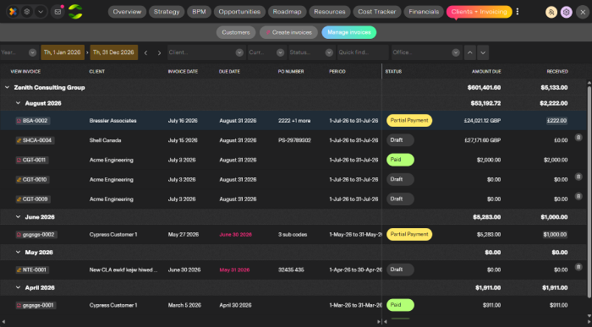The width and height of the screenshot is (592, 327).
Task: Open the purple settings gear icon
Action: pos(566,12)
